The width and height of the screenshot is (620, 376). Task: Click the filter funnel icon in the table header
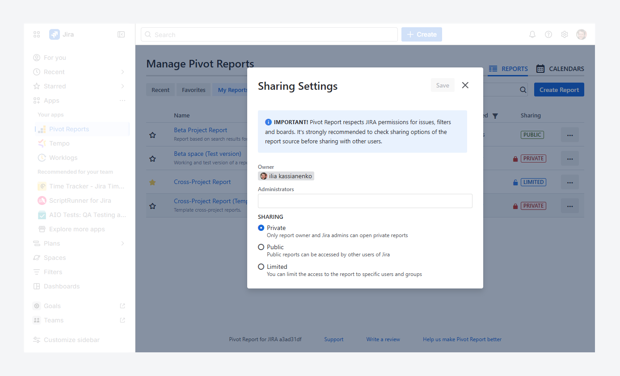tap(495, 116)
